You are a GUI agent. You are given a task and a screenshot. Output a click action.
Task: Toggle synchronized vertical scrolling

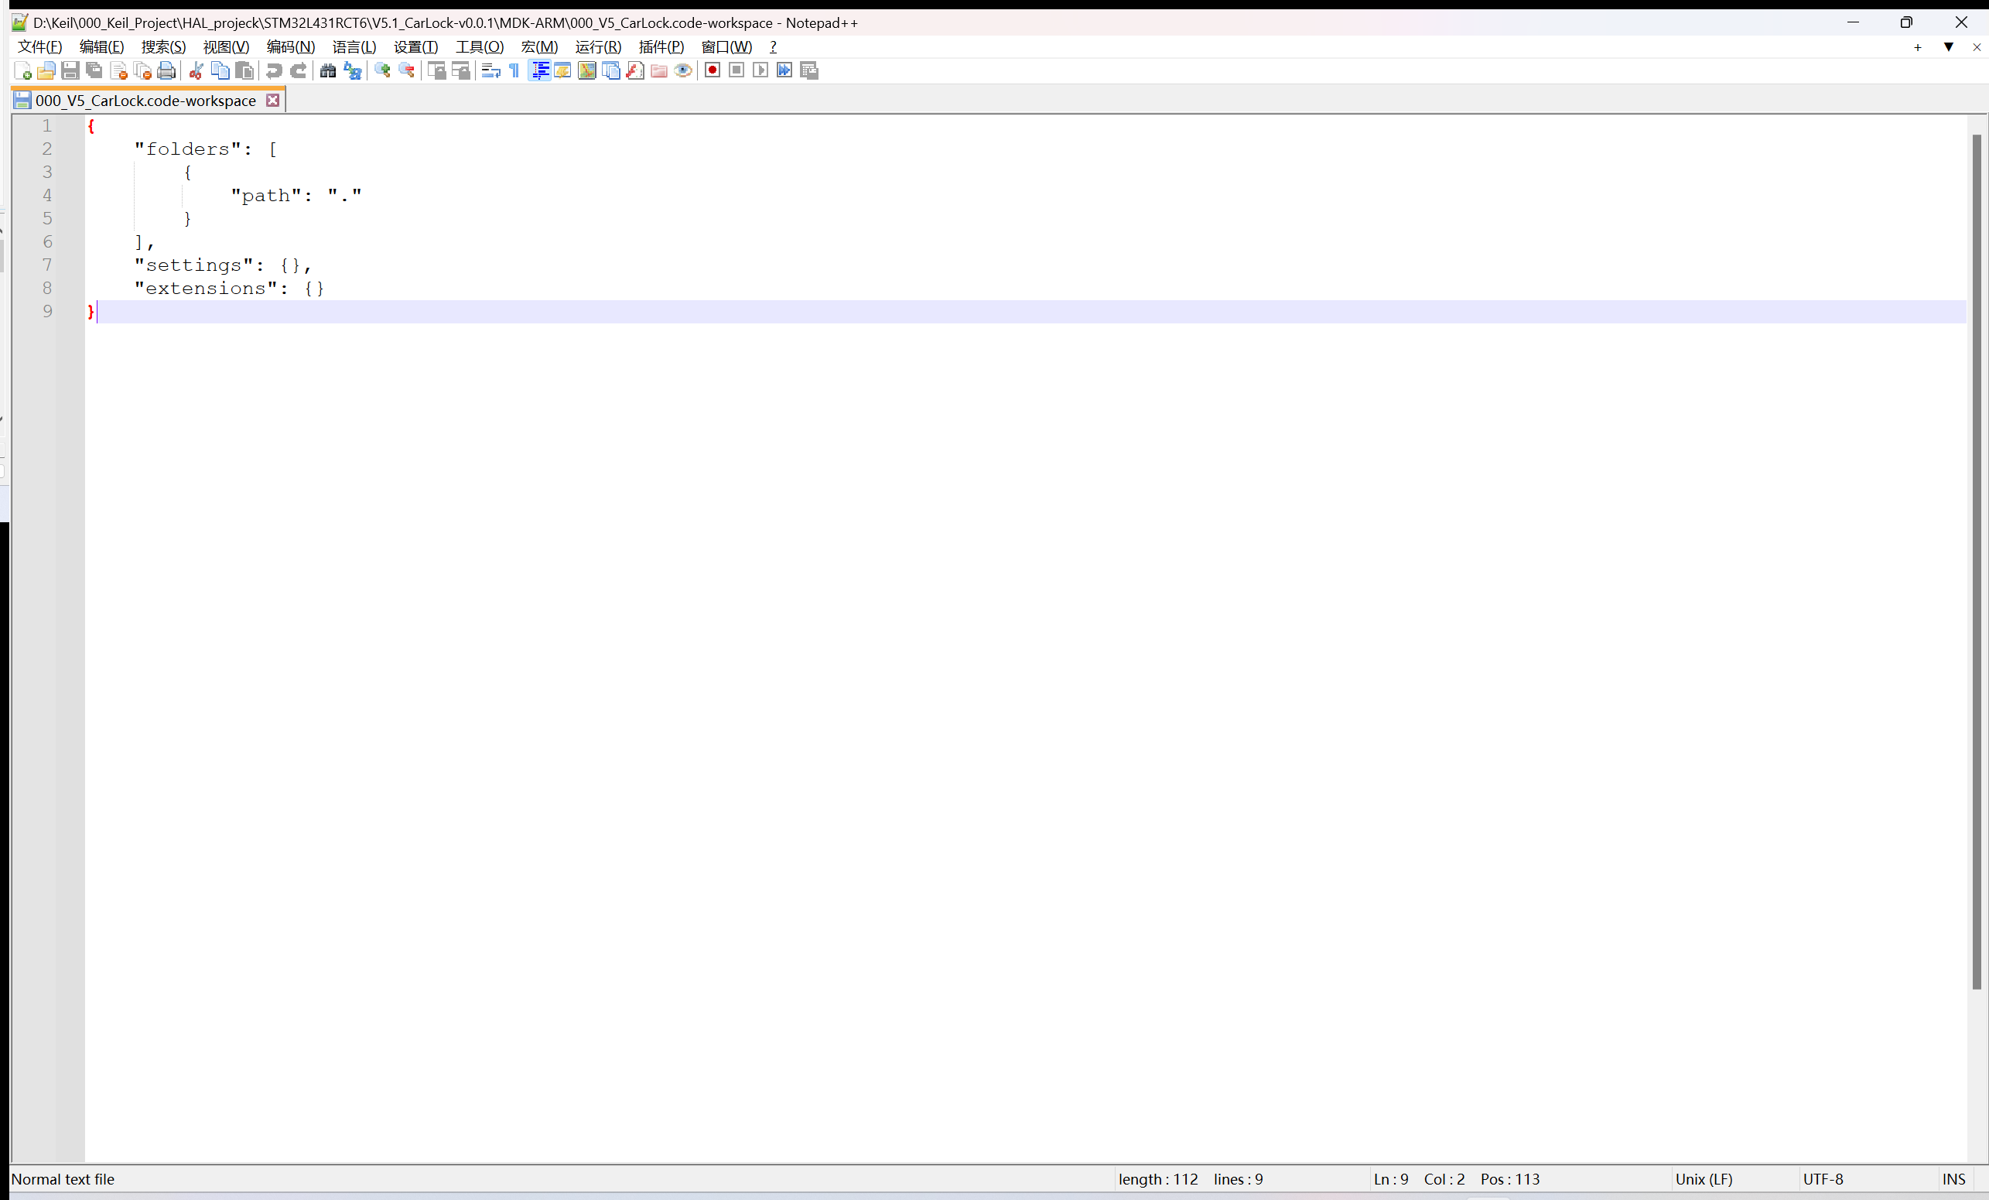pyautogui.click(x=436, y=71)
